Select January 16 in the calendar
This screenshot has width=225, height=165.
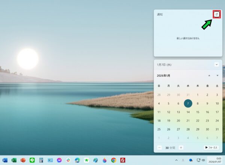pyautogui.click(x=207, y=112)
